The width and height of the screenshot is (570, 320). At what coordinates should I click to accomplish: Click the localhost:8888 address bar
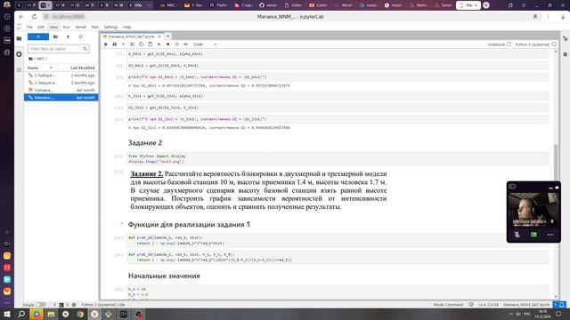pos(68,17)
